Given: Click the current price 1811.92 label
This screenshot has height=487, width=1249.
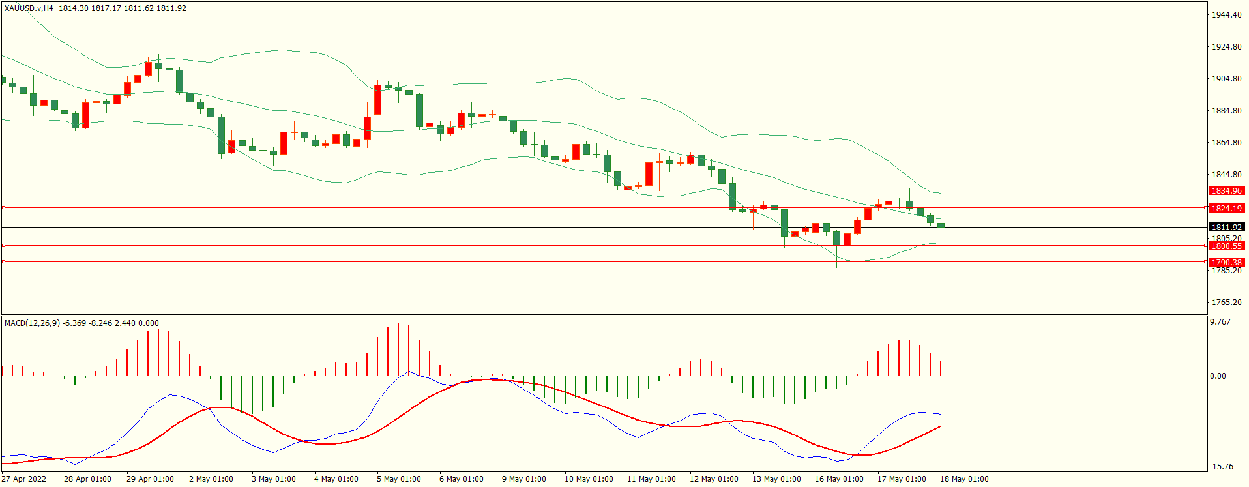Looking at the screenshot, I should (x=1226, y=228).
